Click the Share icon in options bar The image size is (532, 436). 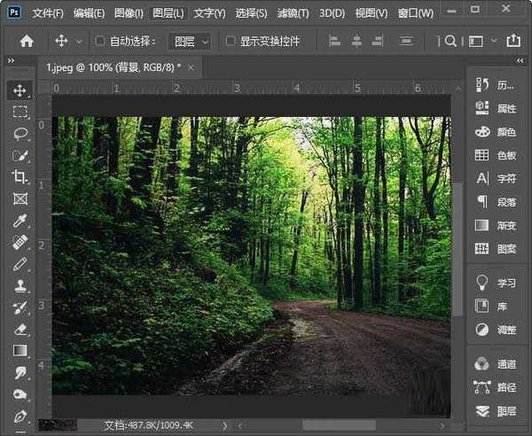[512, 41]
